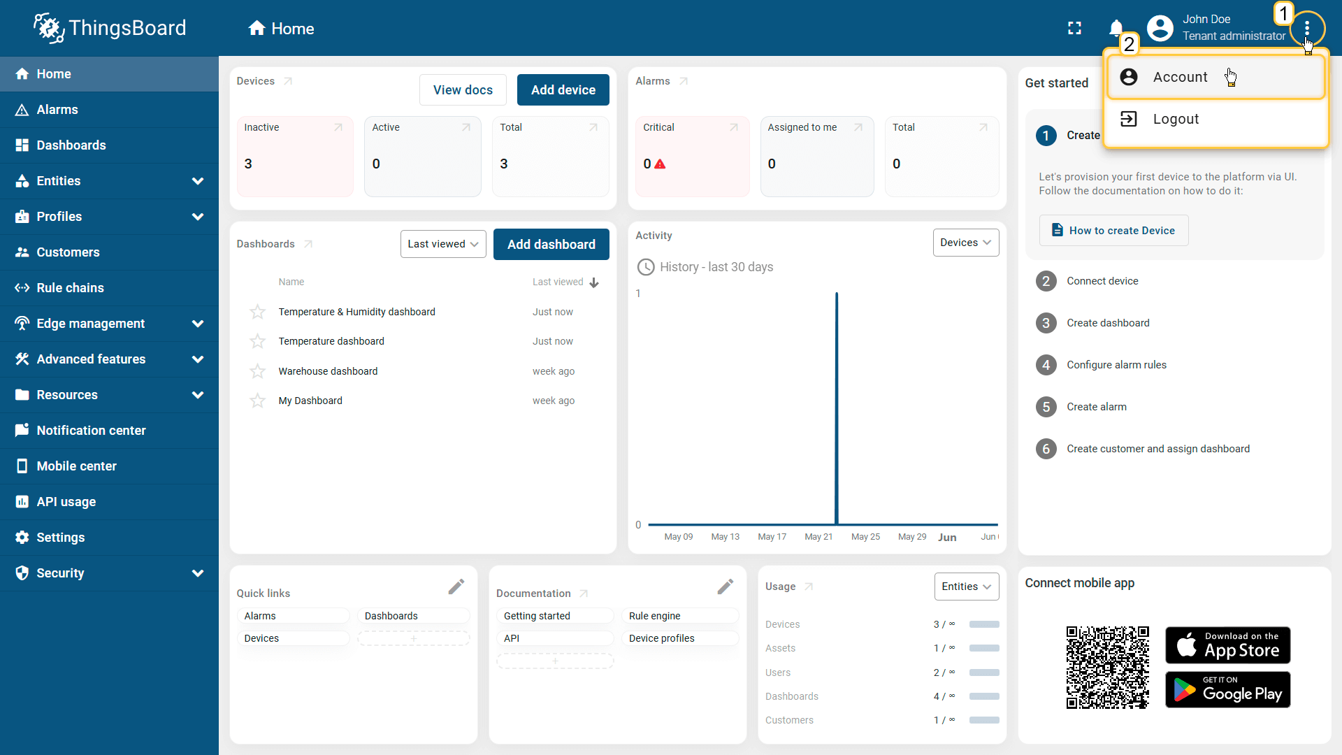Click ThingsBoard logo icon
Image resolution: width=1342 pixels, height=755 pixels.
[x=49, y=28]
